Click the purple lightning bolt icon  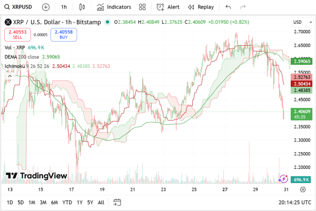283,179
